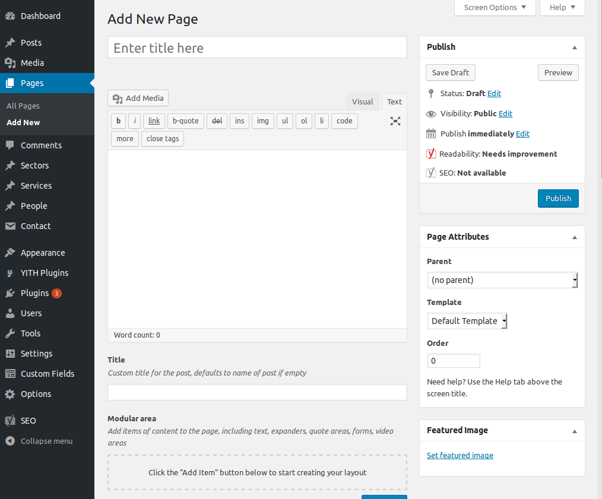This screenshot has height=499, width=602.
Task: Open Dashboard from the sidebar icon
Action: (x=10, y=16)
